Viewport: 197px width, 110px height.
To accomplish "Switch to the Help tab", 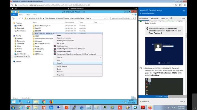I will [x=163, y=18].
